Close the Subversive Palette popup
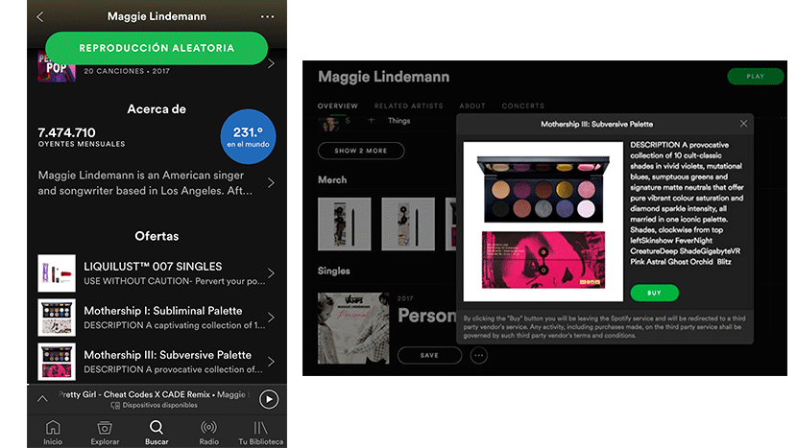The image size is (797, 448). (x=743, y=124)
